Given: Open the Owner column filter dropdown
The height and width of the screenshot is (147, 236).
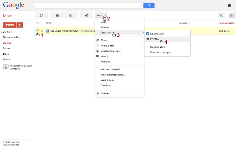Looking at the screenshot, I should pos(189,24).
